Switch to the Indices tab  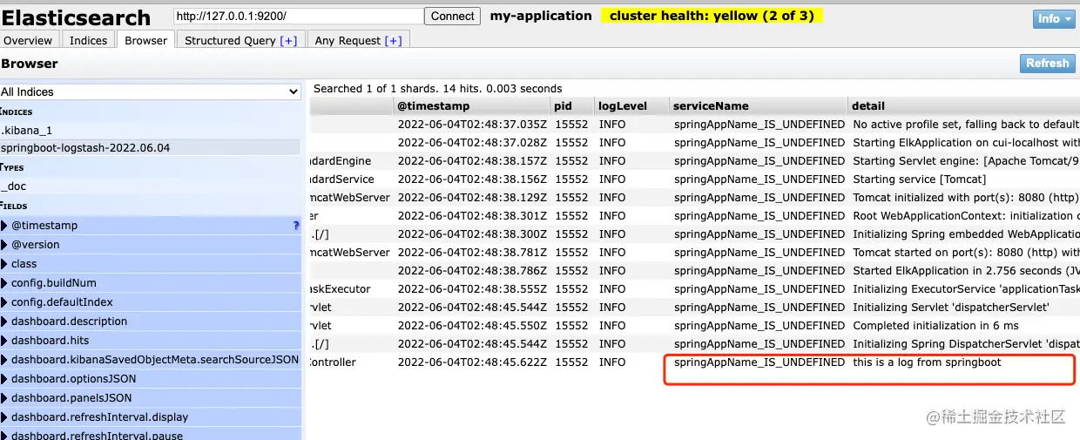pos(89,40)
